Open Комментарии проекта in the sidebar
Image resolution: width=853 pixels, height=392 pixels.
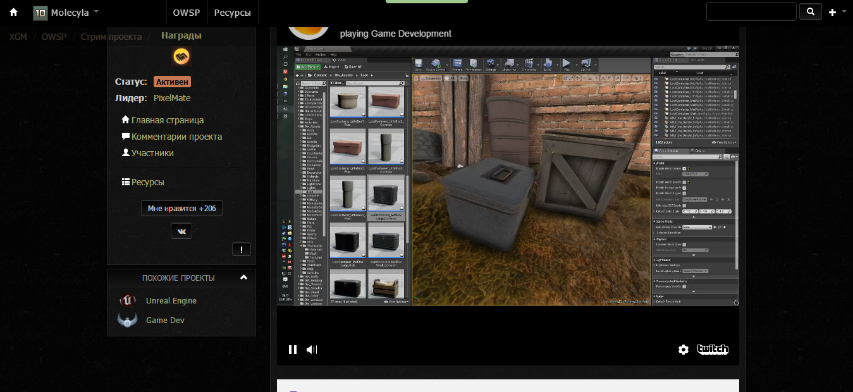point(176,137)
